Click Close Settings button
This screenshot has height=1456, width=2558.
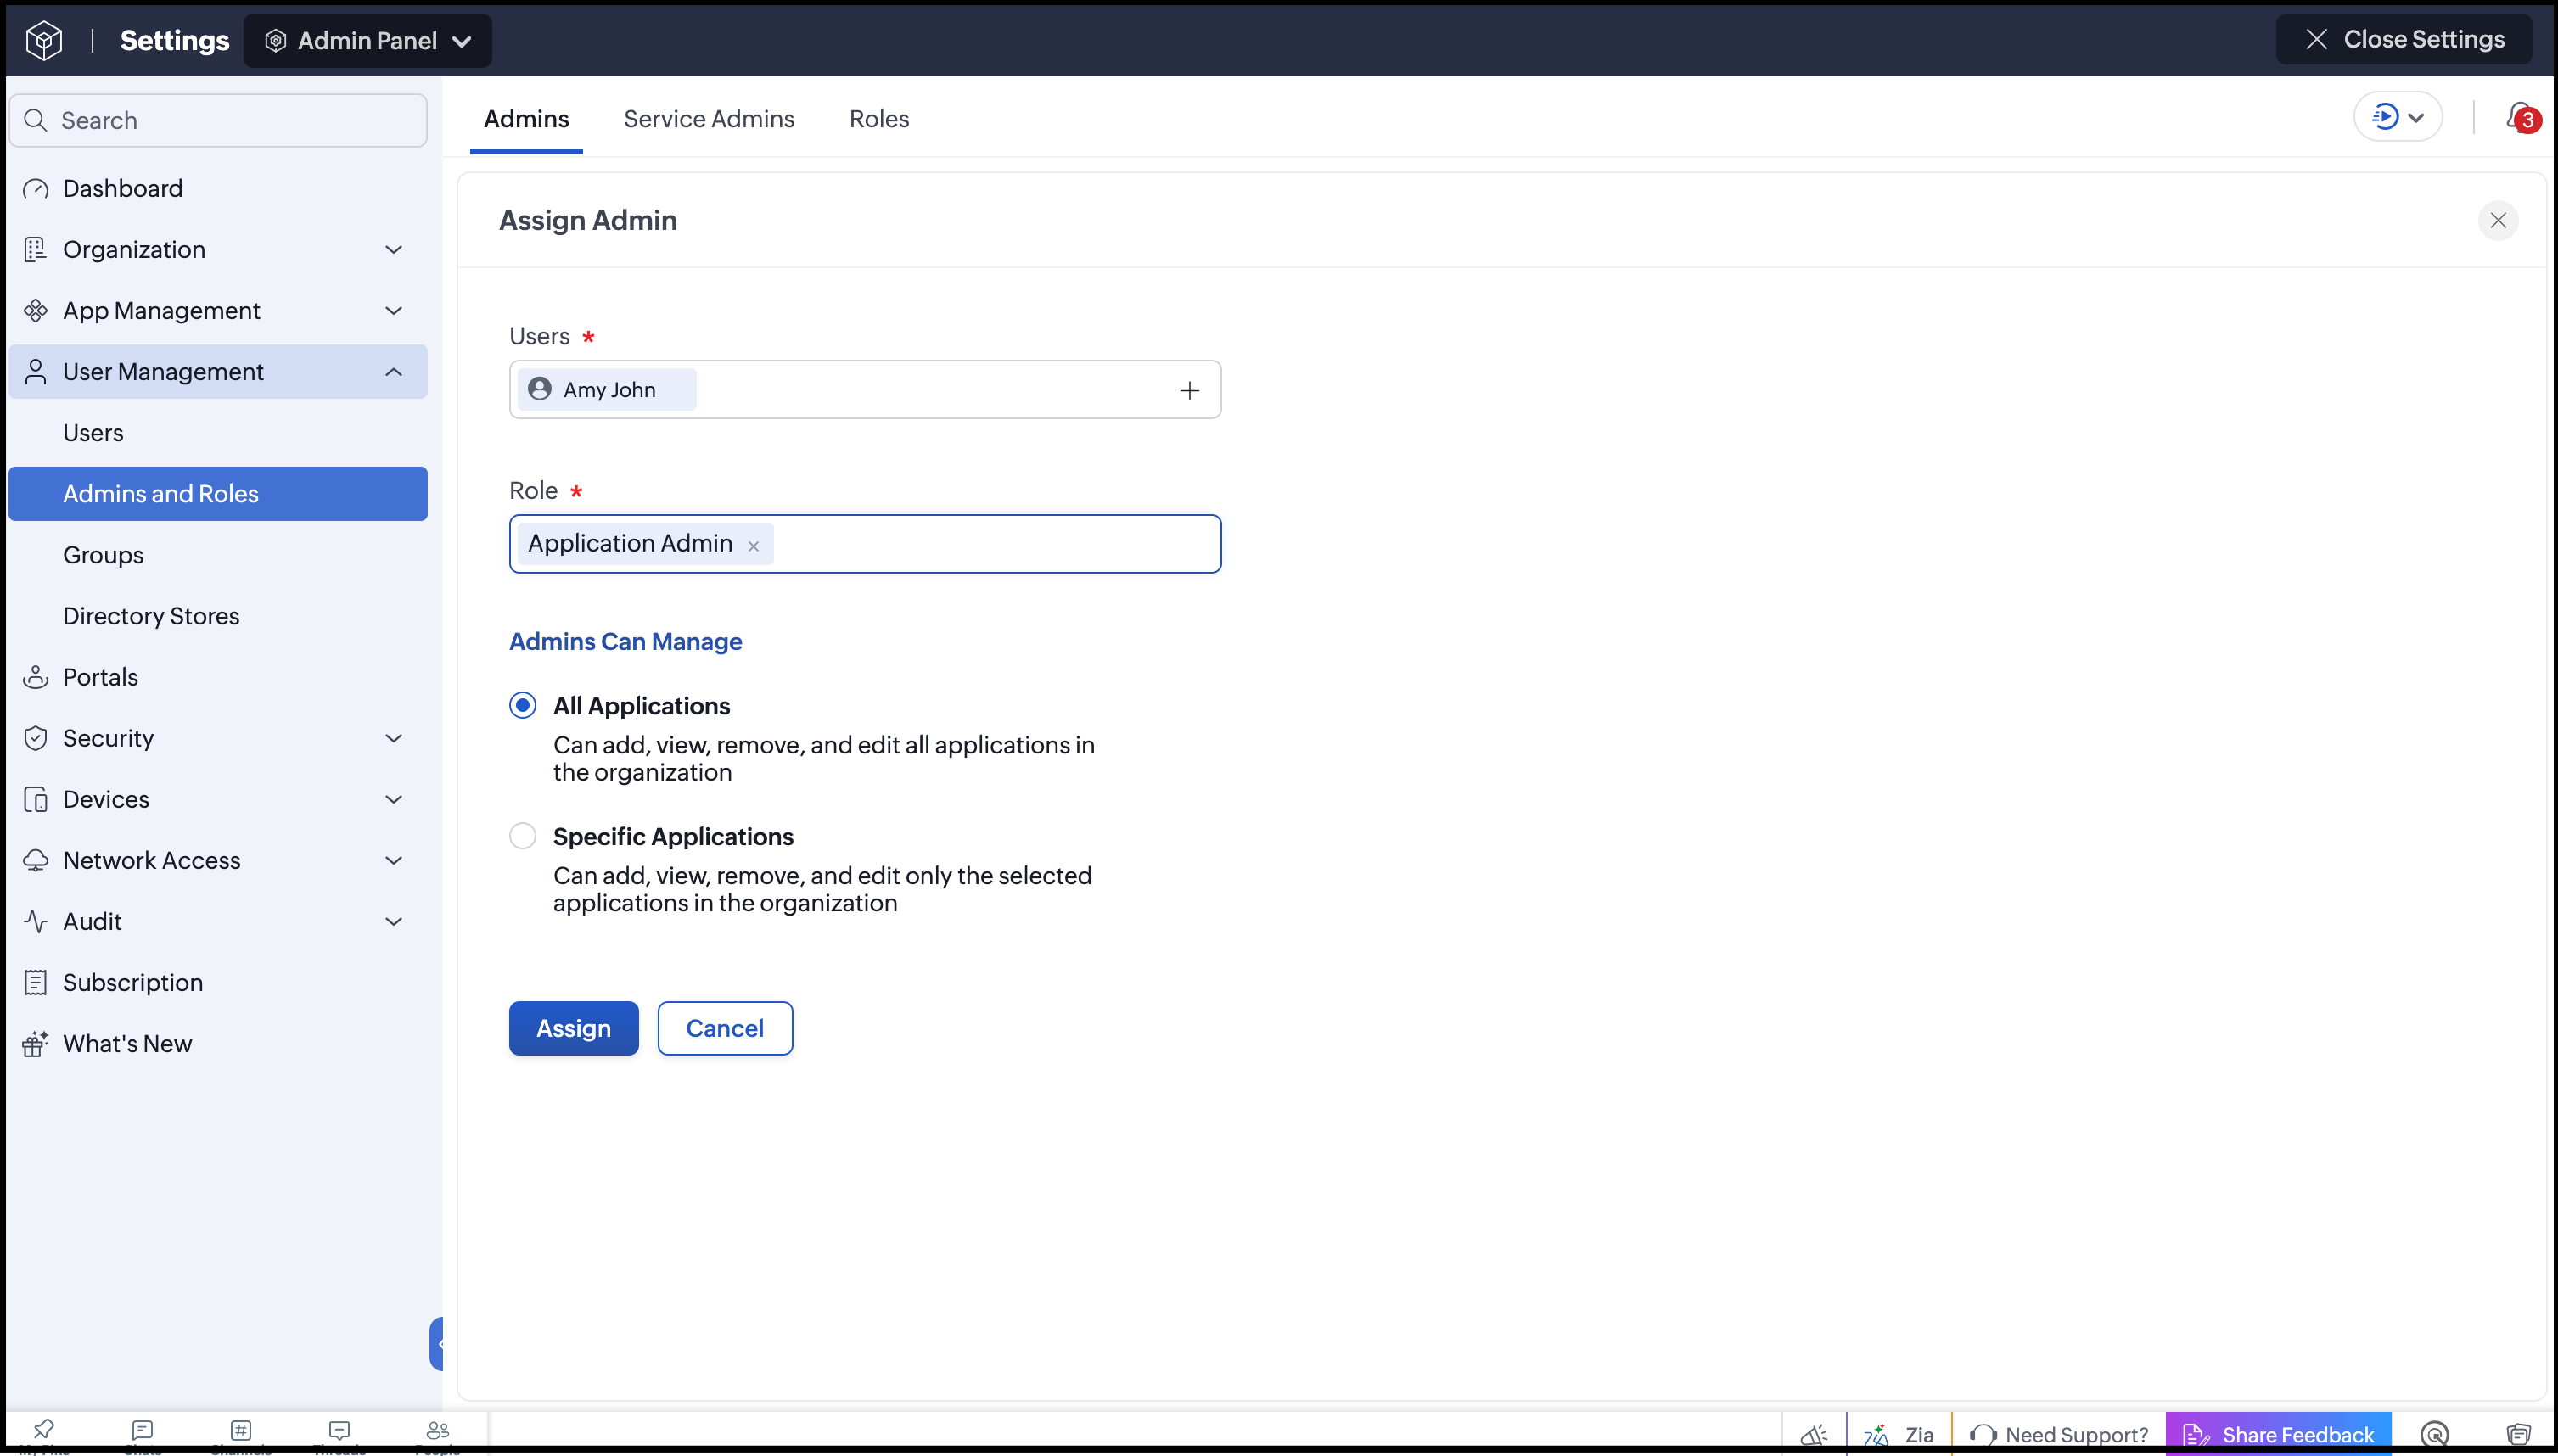pyautogui.click(x=2404, y=39)
